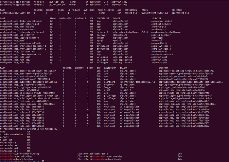Image resolution: width=229 pixels, height=162 pixels.
Task: Select deployment.apps/logging-exposure
Action: tap(20, 38)
